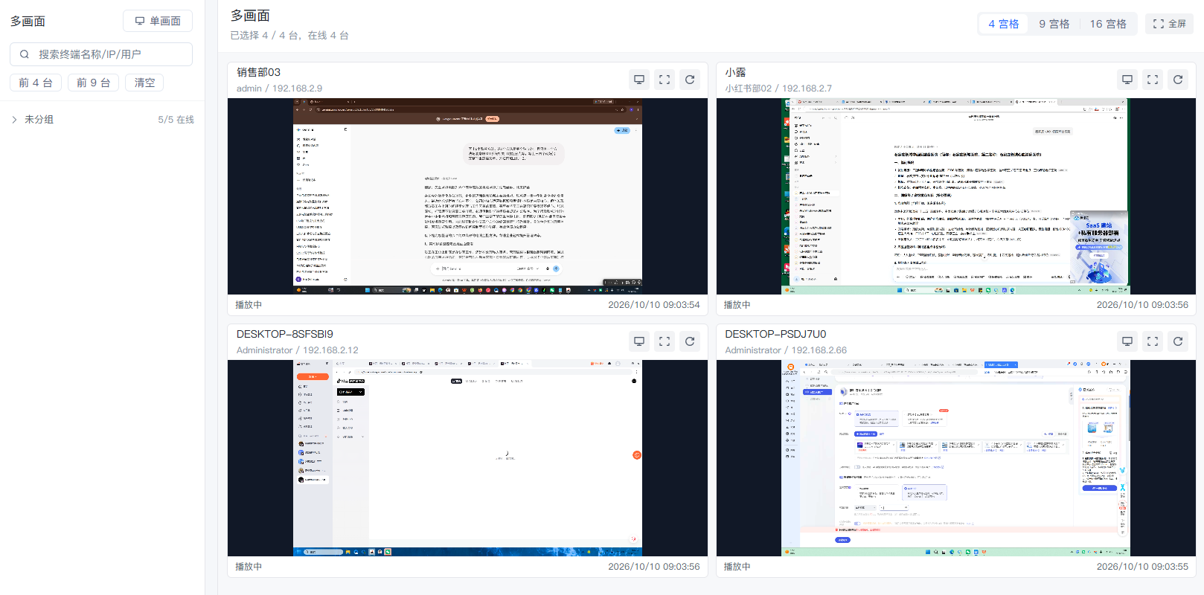Open the 销售部03 screen thumbnail
1204x595 pixels.
click(x=467, y=196)
